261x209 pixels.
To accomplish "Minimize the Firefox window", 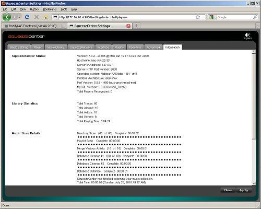I will click(x=248, y=3).
